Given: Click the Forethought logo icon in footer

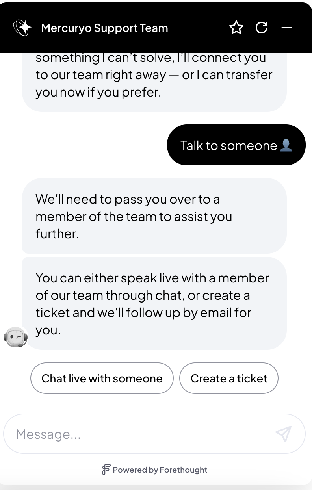Looking at the screenshot, I should 106,470.
